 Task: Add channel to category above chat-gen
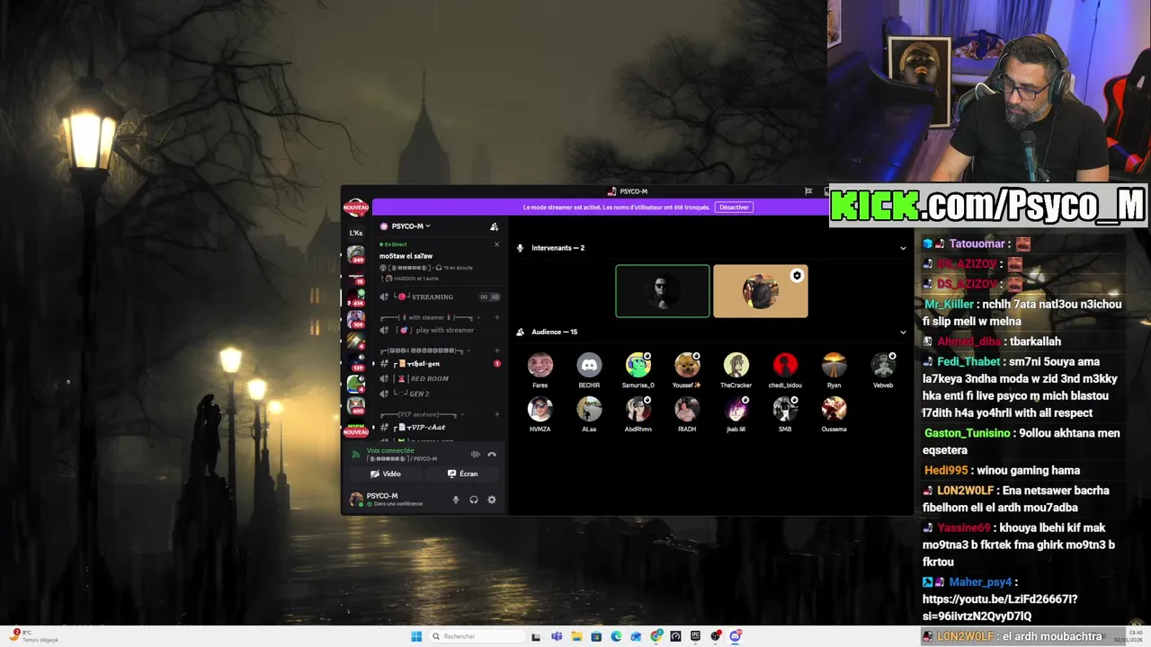497,350
